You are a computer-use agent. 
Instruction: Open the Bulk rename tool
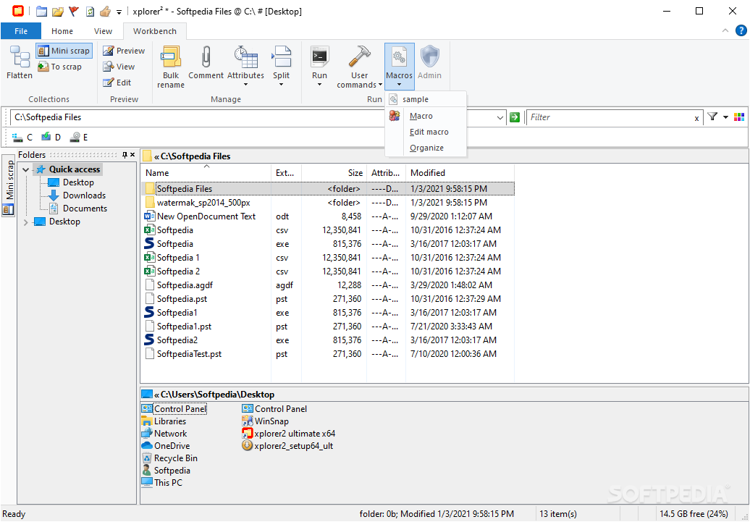coord(171,67)
